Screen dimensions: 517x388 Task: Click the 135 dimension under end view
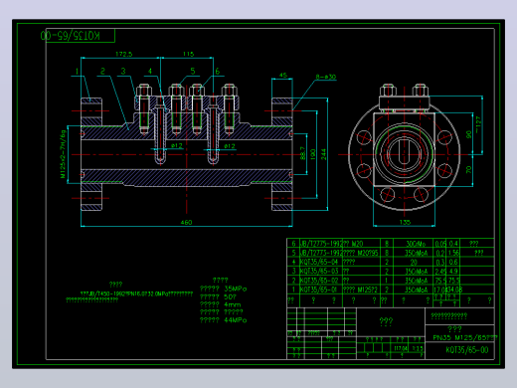[x=405, y=222]
